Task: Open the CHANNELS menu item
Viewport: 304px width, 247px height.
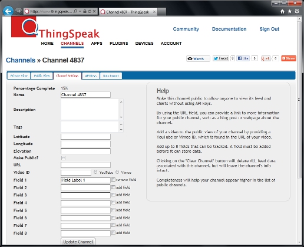Action: coord(72,44)
